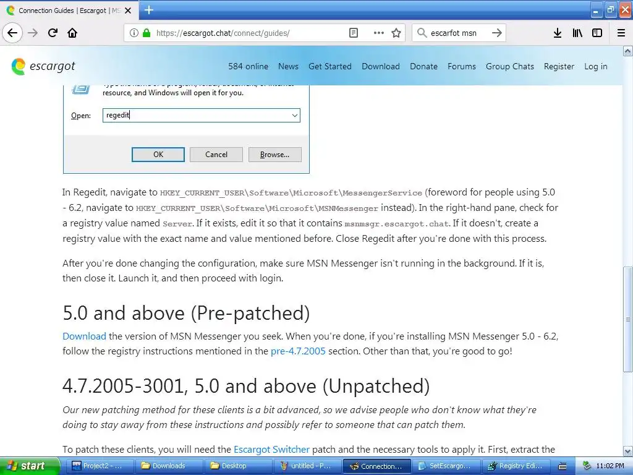The width and height of the screenshot is (633, 475).
Task: Switch to Downloads folder in taskbar
Action: pos(168,466)
